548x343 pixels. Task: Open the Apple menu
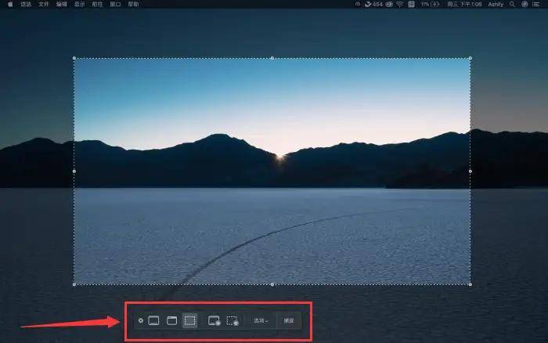tap(10, 4)
